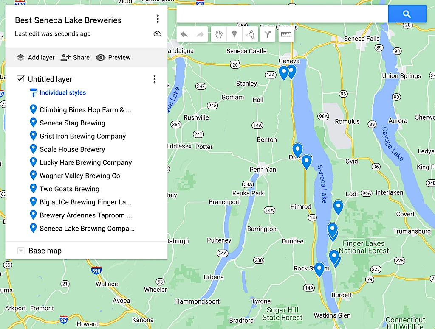Viewport: 435px width, 329px height.
Task: Select the draw a line tool
Action: (x=250, y=35)
